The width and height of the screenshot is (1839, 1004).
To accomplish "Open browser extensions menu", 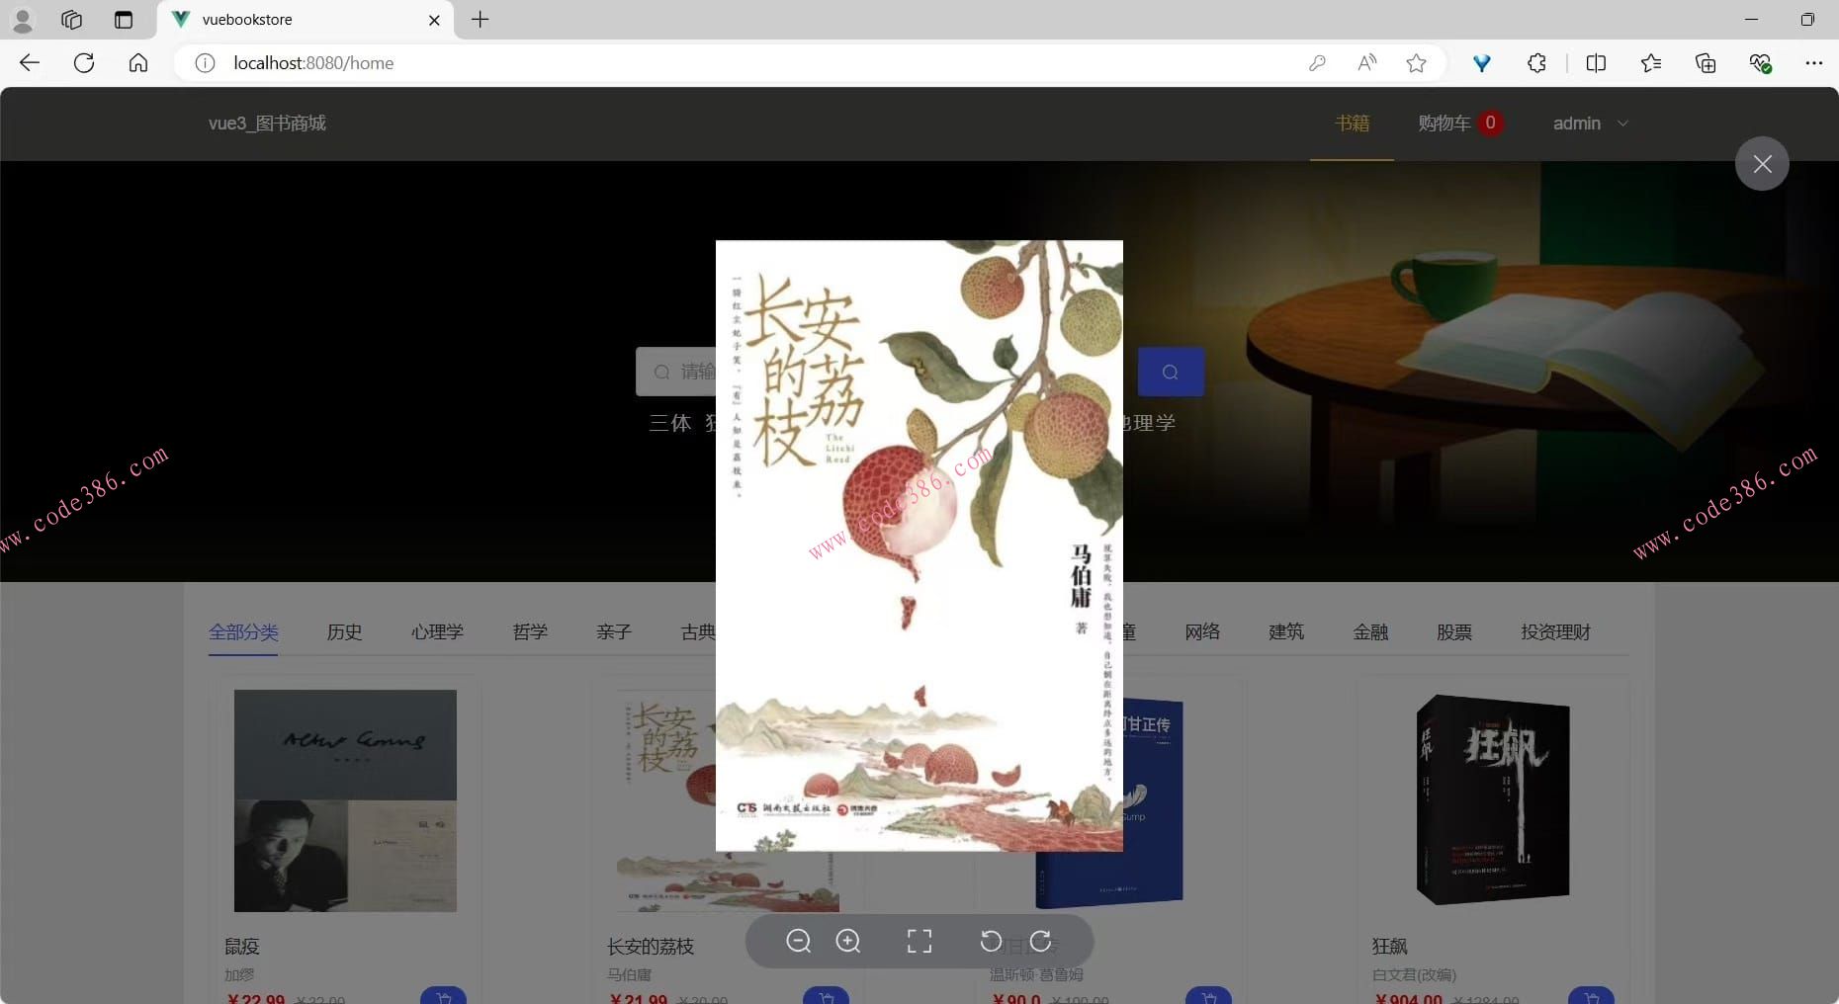I will tap(1536, 62).
